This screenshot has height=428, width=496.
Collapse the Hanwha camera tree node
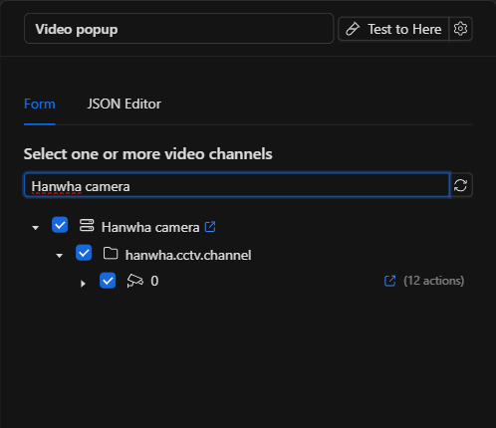[36, 228]
